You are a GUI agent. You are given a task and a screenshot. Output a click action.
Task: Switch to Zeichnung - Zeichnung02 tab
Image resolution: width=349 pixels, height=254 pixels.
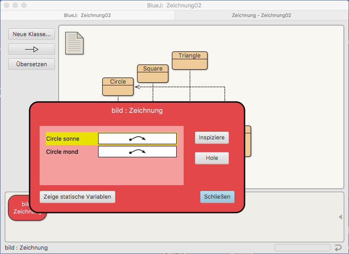click(x=262, y=15)
